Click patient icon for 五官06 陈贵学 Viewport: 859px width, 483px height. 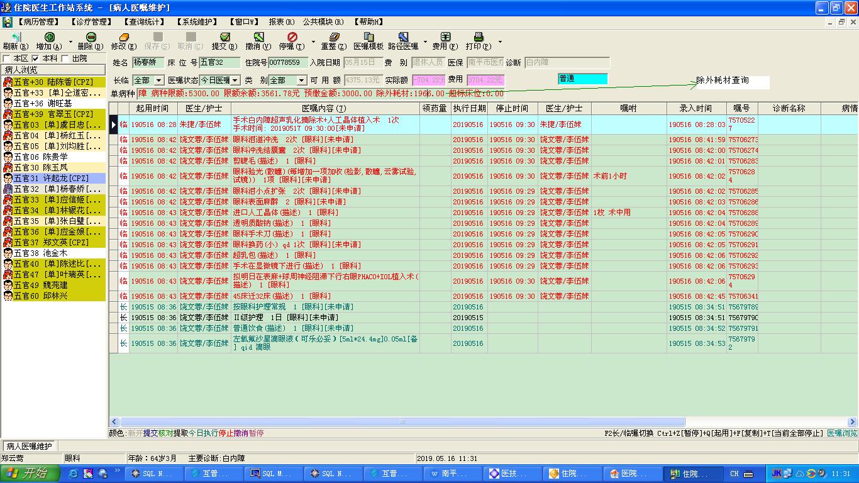point(8,157)
